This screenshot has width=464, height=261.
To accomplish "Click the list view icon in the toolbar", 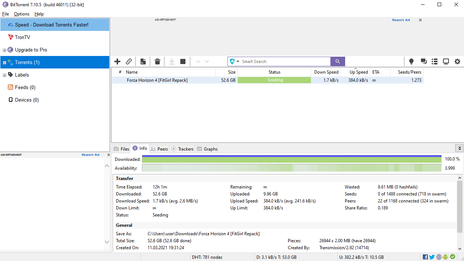I will (x=435, y=61).
